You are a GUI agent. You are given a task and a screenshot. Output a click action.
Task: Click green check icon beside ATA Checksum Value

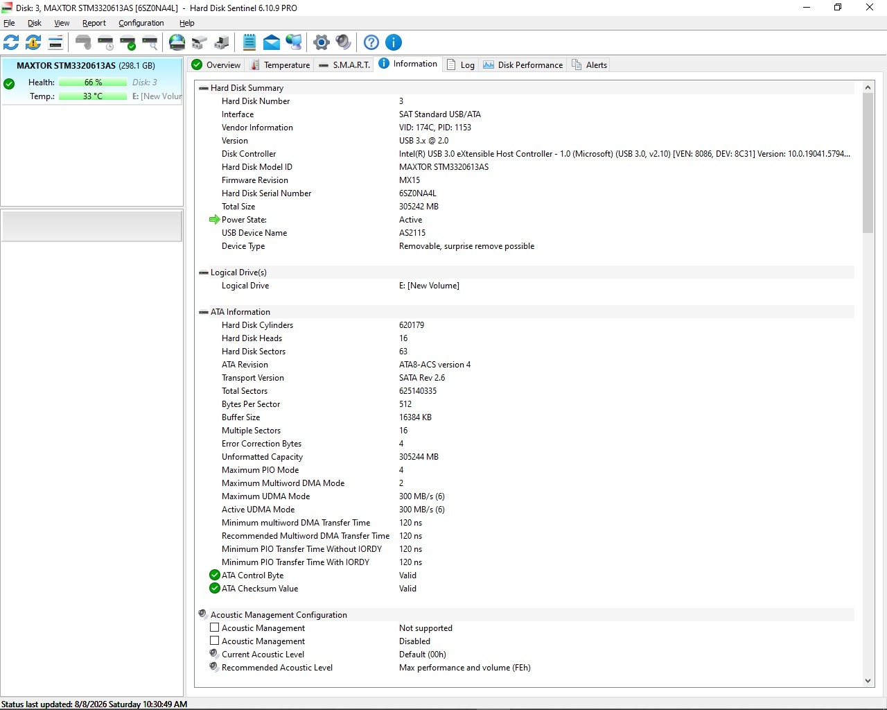[x=215, y=588]
